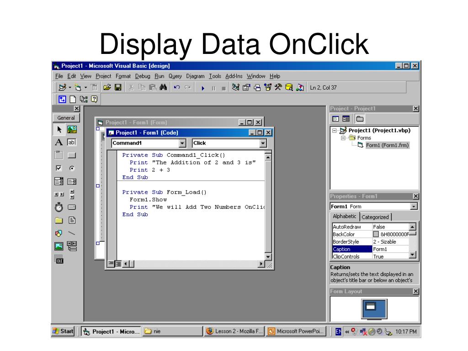Select the DriveListBox control tool

72,207
